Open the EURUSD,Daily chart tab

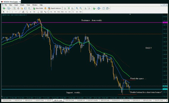coord(7,100)
